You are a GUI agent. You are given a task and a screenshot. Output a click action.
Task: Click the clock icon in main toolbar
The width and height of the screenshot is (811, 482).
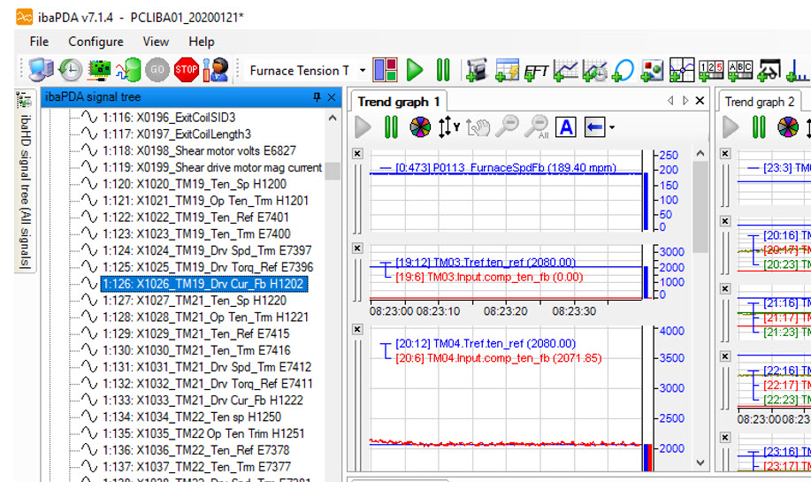click(71, 70)
